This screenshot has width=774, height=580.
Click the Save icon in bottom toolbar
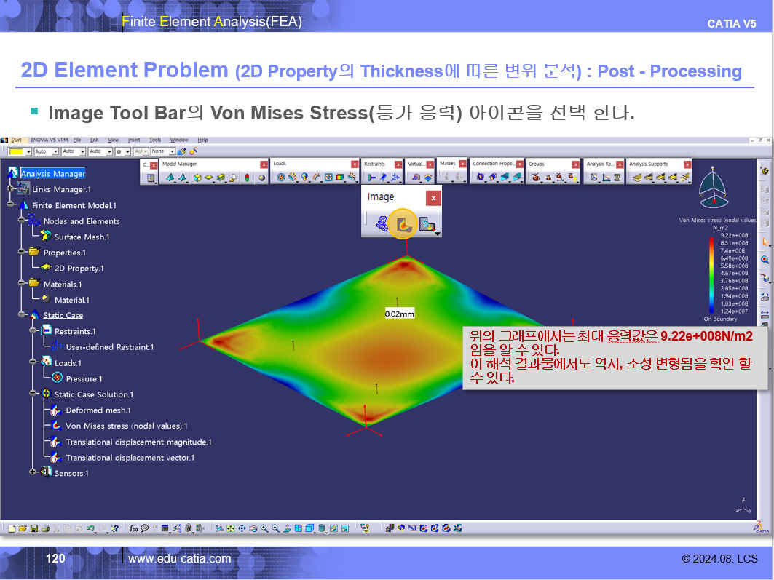click(x=33, y=528)
